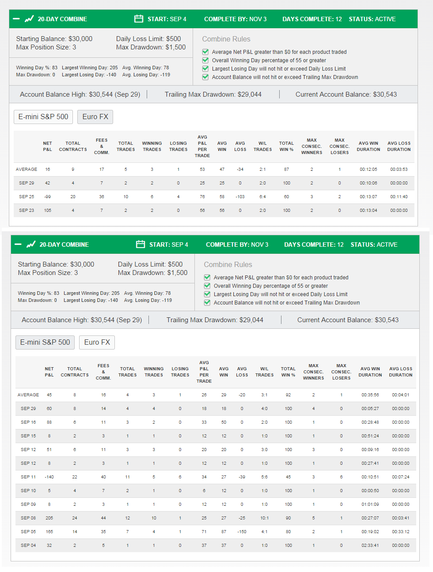Click the TOTAL CONTRACTS column header in the upper table

[x=73, y=147]
